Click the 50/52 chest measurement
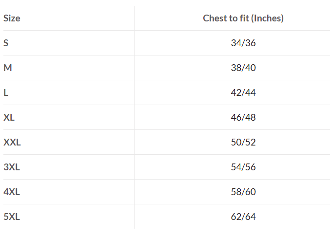The width and height of the screenshot is (330, 236). (243, 142)
